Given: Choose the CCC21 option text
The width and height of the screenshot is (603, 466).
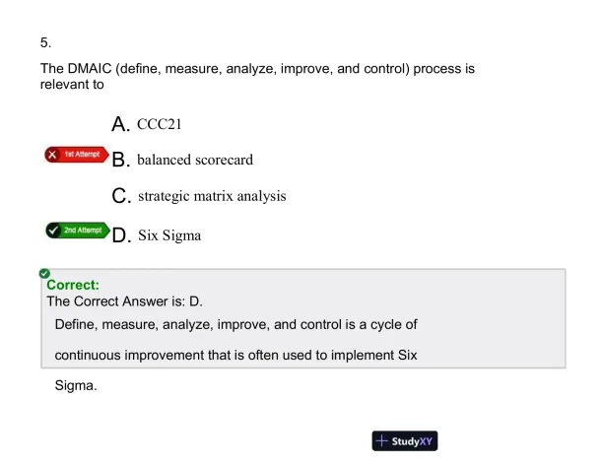Looking at the screenshot, I should tap(160, 124).
